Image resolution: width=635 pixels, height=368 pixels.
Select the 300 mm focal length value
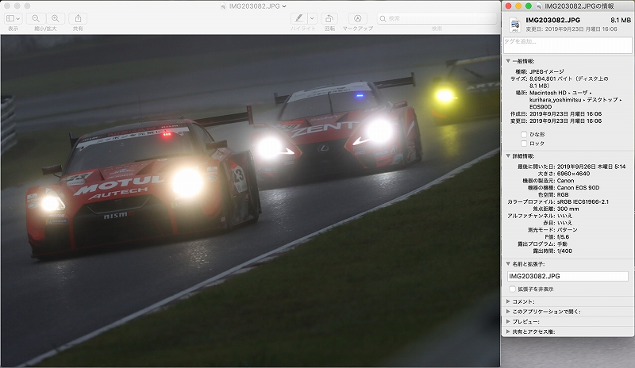[568, 209]
